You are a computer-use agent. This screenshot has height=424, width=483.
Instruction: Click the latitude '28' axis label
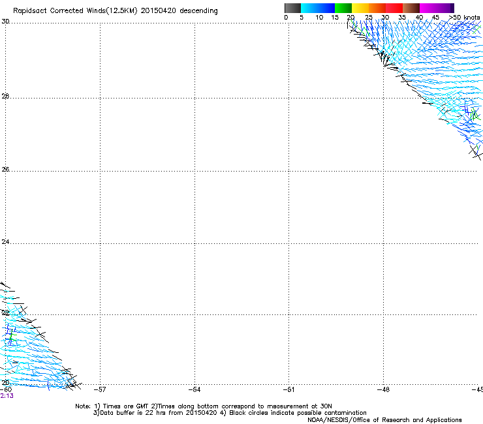click(5, 97)
